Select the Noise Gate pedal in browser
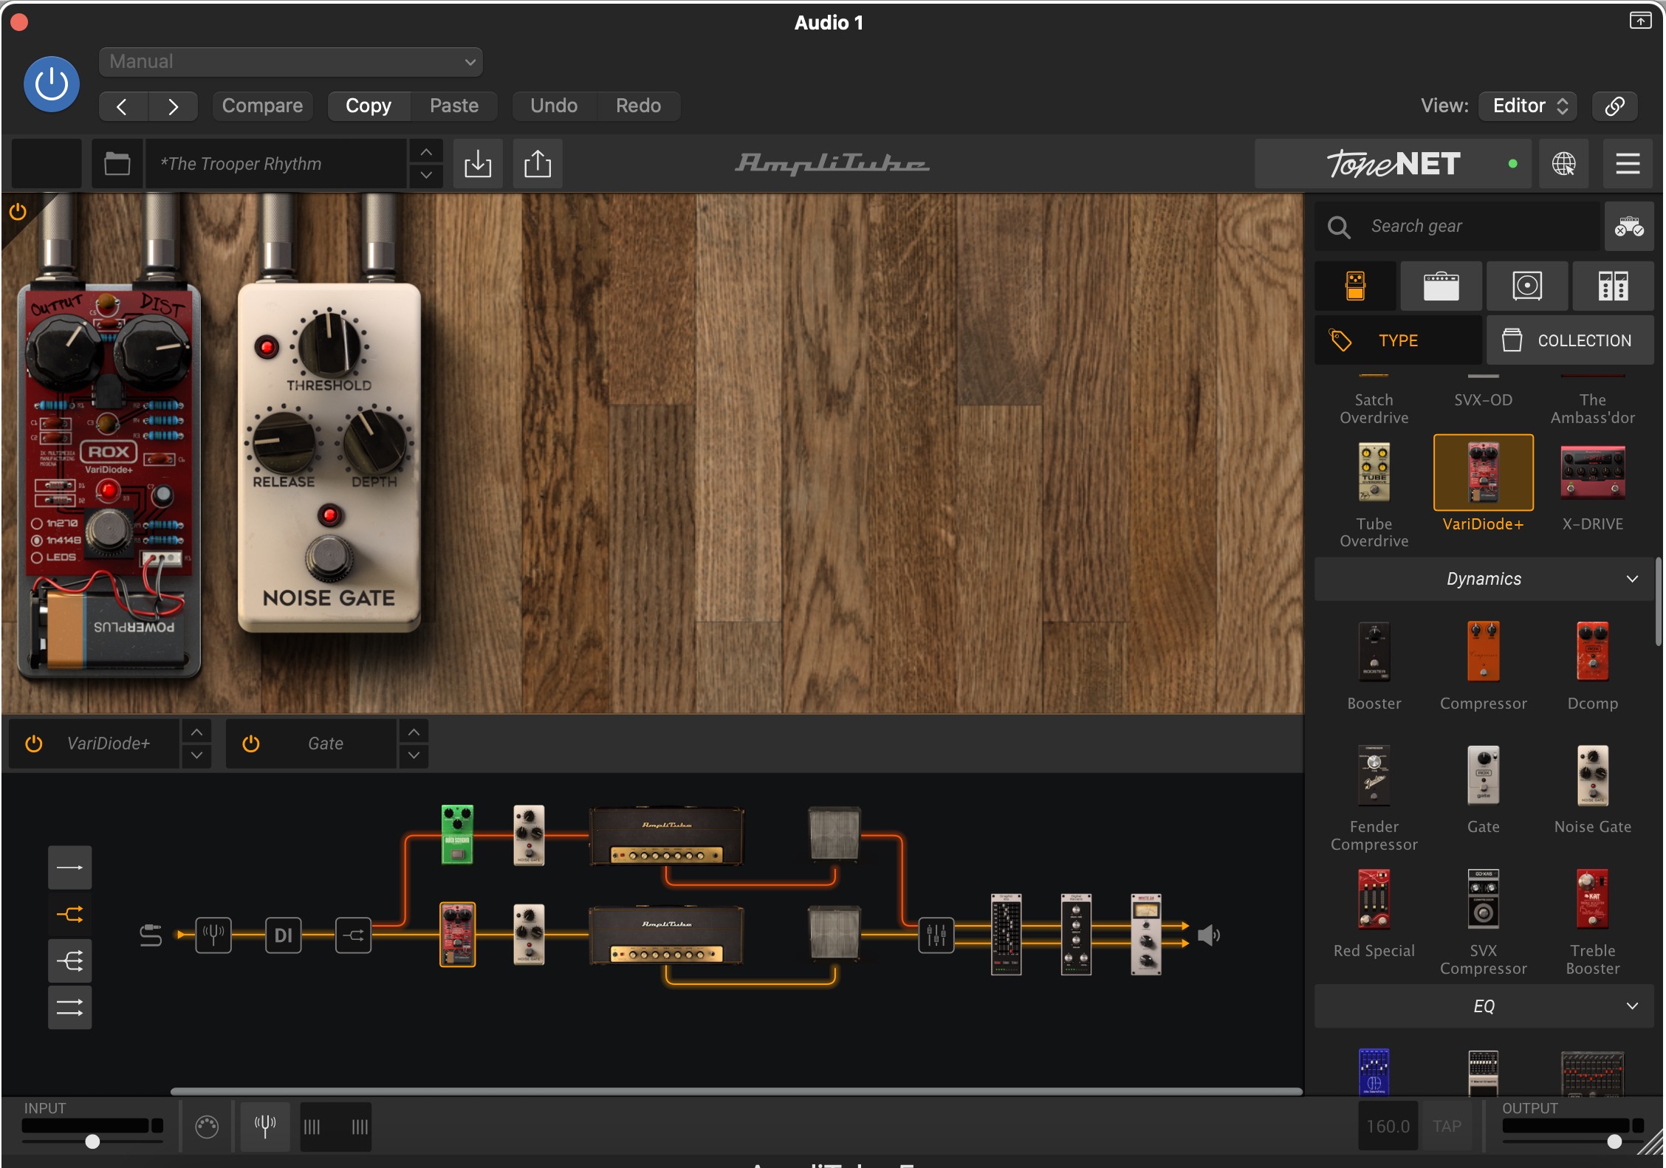Viewport: 1666px width, 1168px height. point(1592,775)
